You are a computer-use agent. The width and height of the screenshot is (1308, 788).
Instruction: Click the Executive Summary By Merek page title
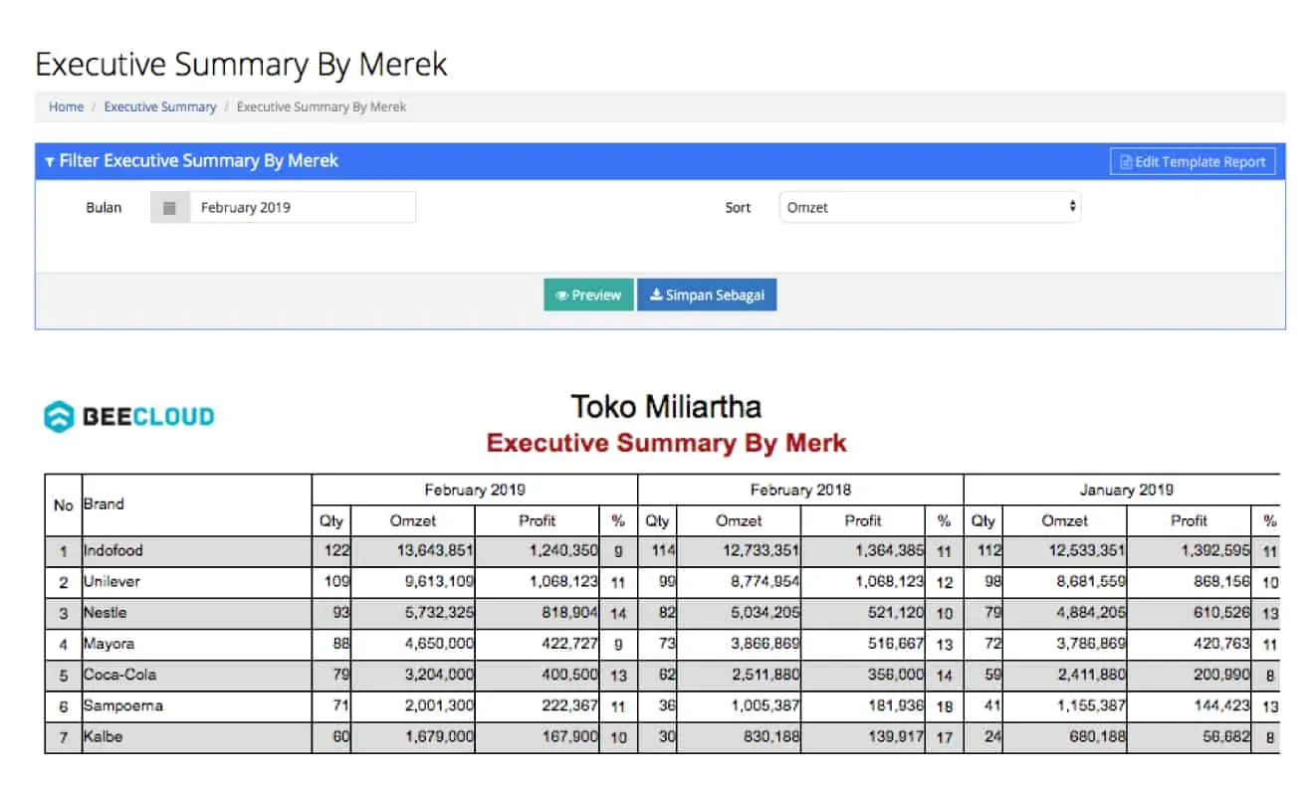(x=242, y=65)
